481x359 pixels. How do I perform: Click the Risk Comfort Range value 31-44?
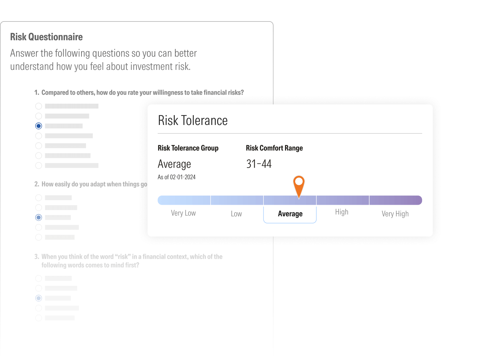(259, 164)
